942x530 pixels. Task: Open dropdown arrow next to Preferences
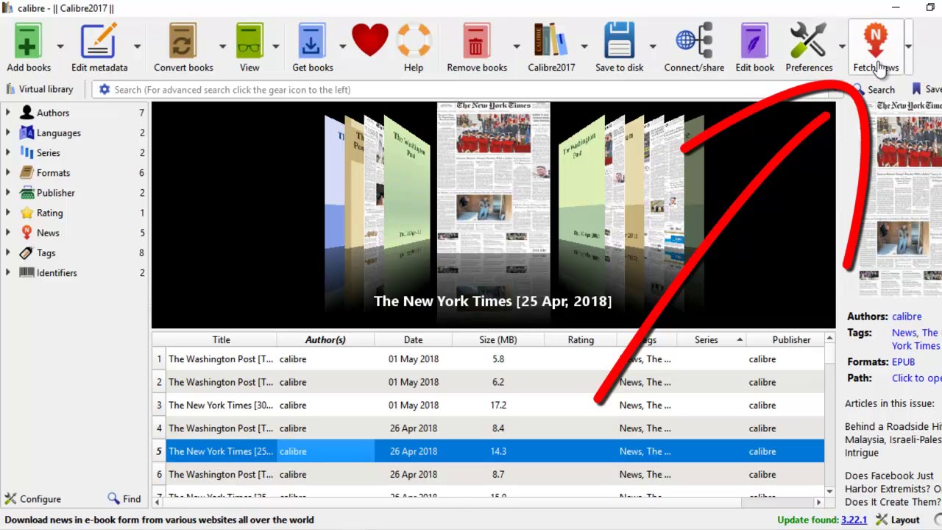[841, 46]
